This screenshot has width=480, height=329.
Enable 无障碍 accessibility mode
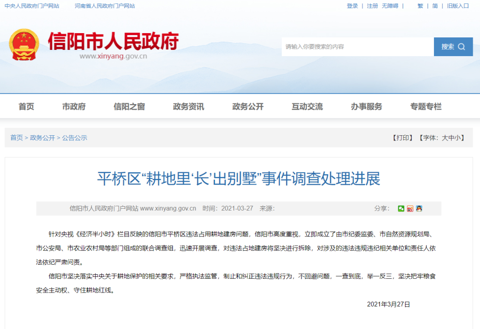pos(390,6)
